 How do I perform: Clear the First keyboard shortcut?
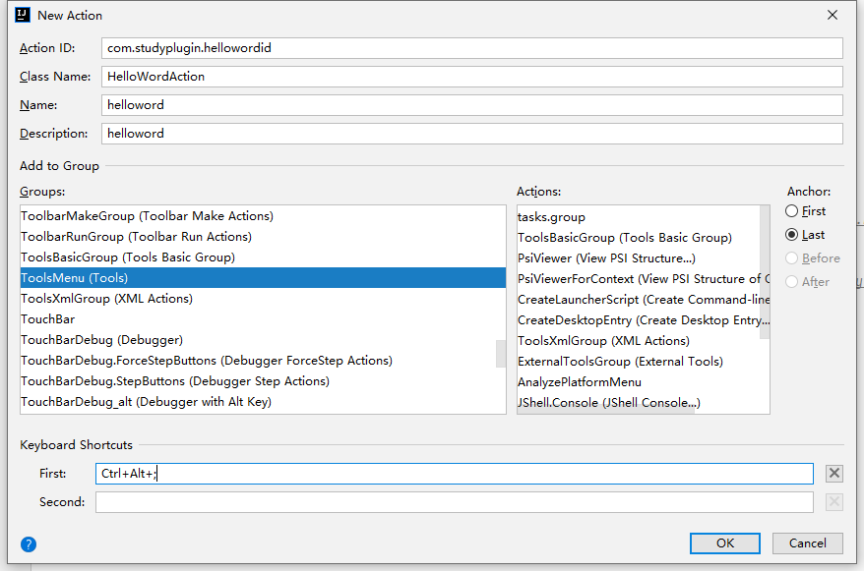point(834,473)
